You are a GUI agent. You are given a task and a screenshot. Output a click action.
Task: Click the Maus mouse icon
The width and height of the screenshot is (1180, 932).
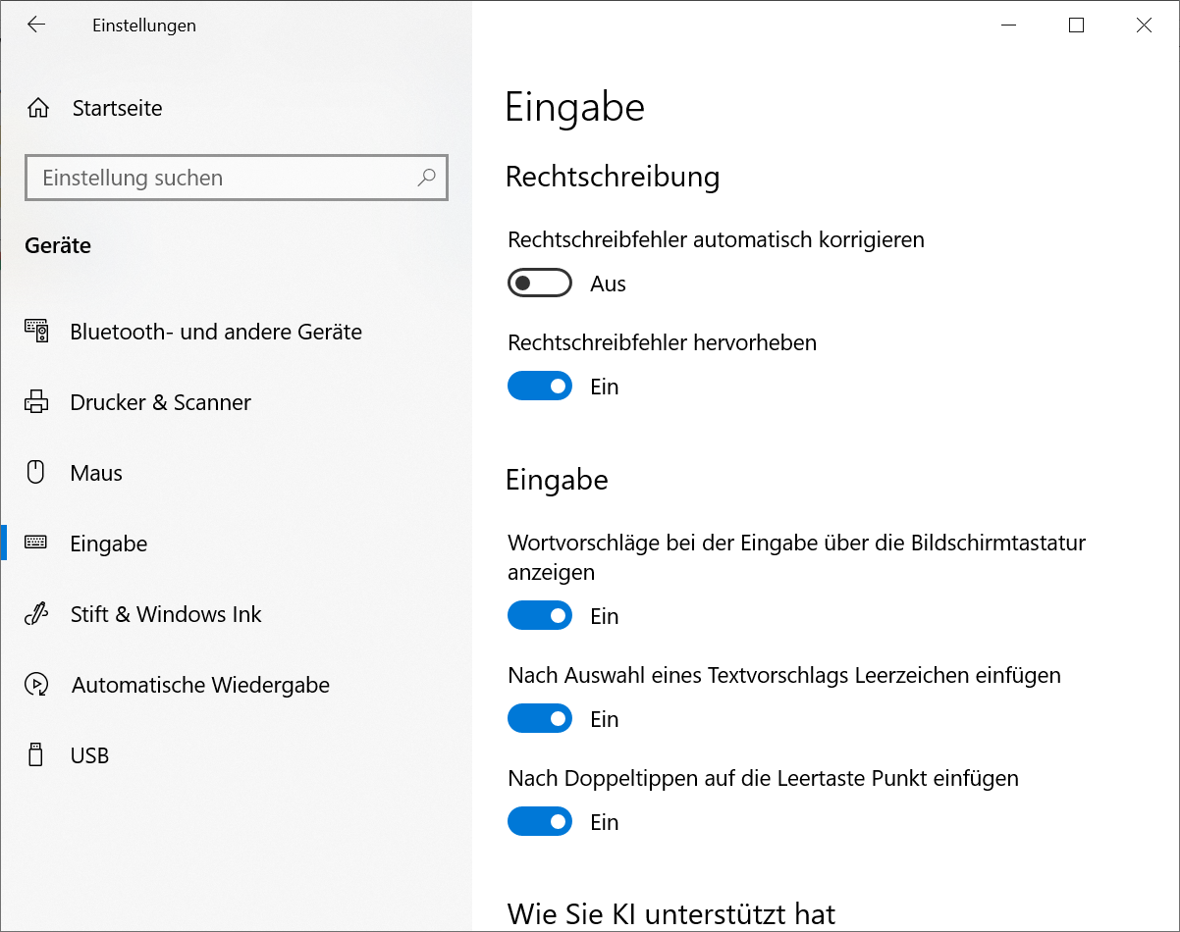point(36,473)
